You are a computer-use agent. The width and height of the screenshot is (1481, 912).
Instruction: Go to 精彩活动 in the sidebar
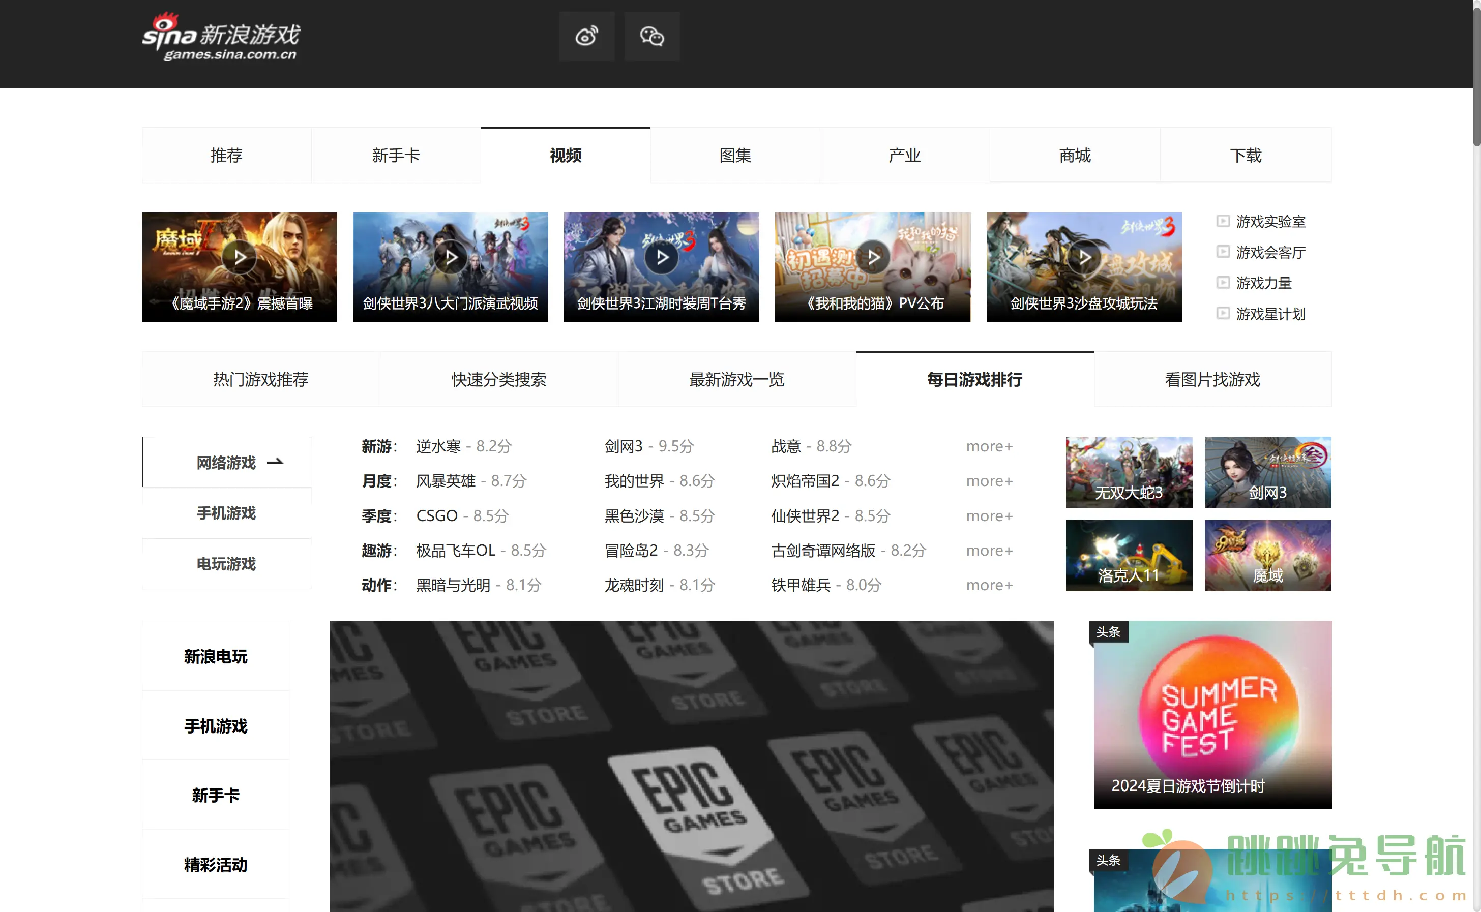pyautogui.click(x=216, y=864)
